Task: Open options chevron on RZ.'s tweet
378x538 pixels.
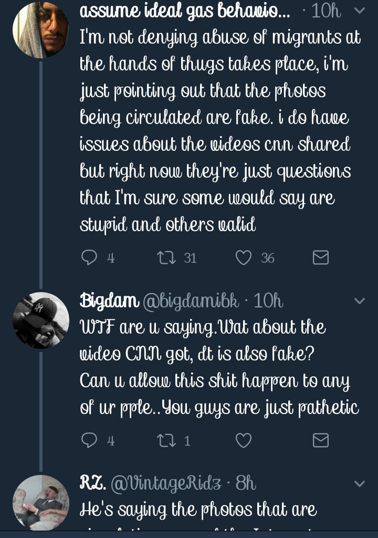Action: (360, 483)
